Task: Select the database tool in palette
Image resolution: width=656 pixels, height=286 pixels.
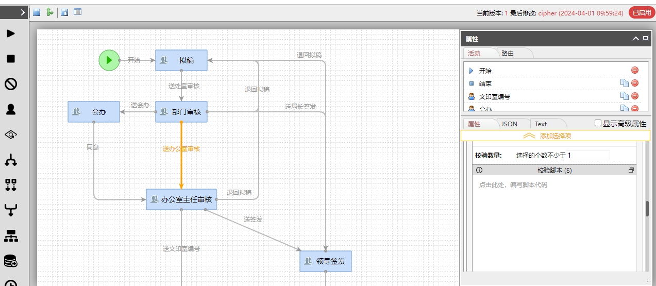Action: point(11,261)
